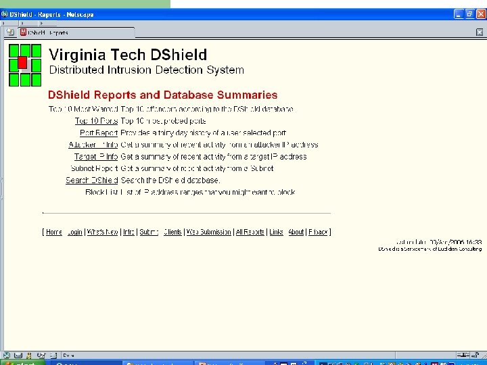
Task: Minimize the Netscape window
Action: [x=459, y=14]
